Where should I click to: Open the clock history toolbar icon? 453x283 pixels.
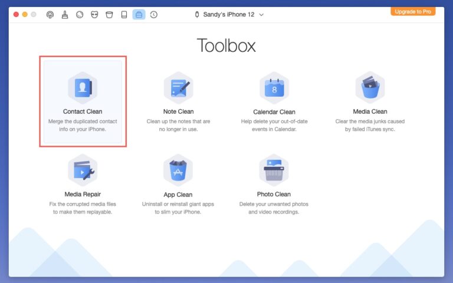(153, 14)
